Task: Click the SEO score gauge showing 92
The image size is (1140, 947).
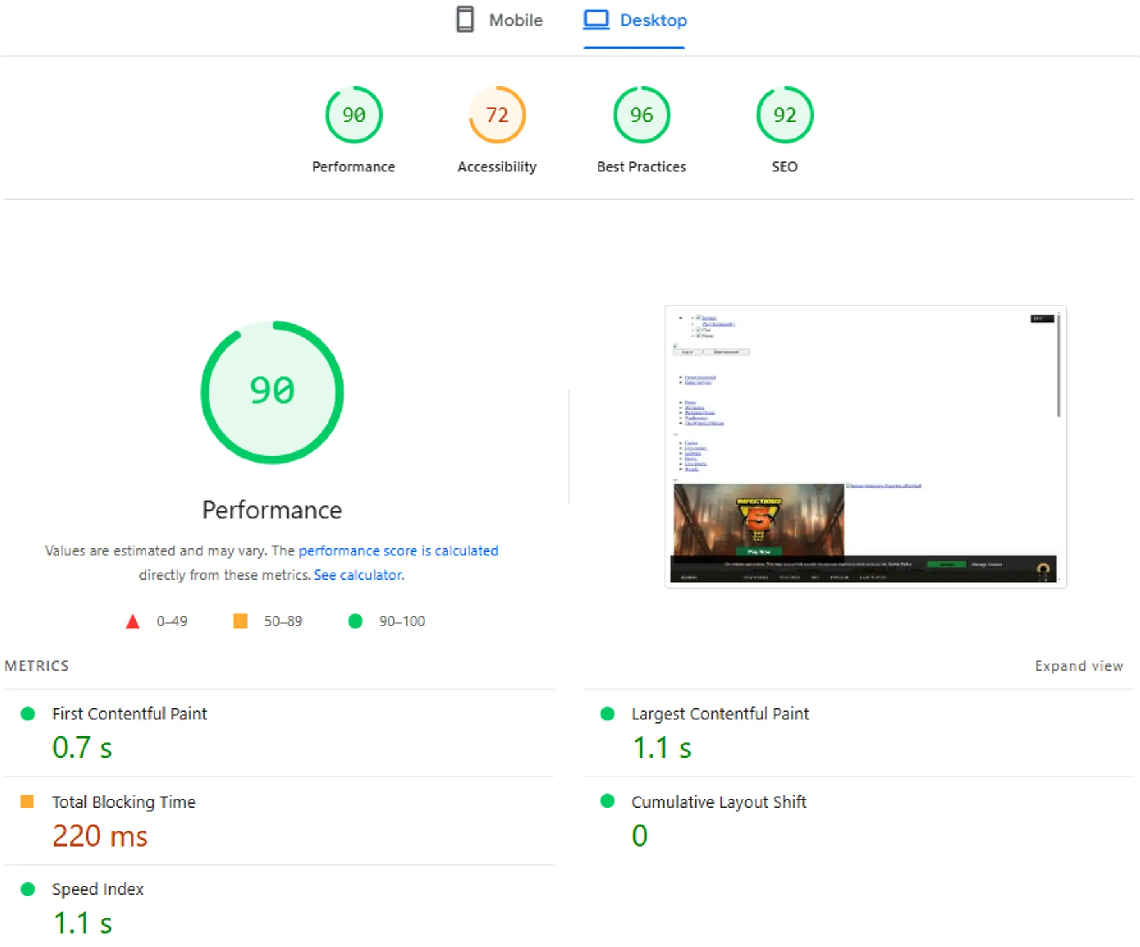Action: point(785,115)
